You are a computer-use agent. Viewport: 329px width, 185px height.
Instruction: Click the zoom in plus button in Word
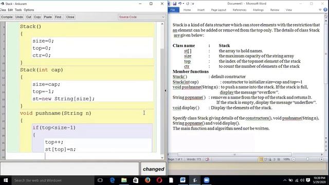click(321, 159)
